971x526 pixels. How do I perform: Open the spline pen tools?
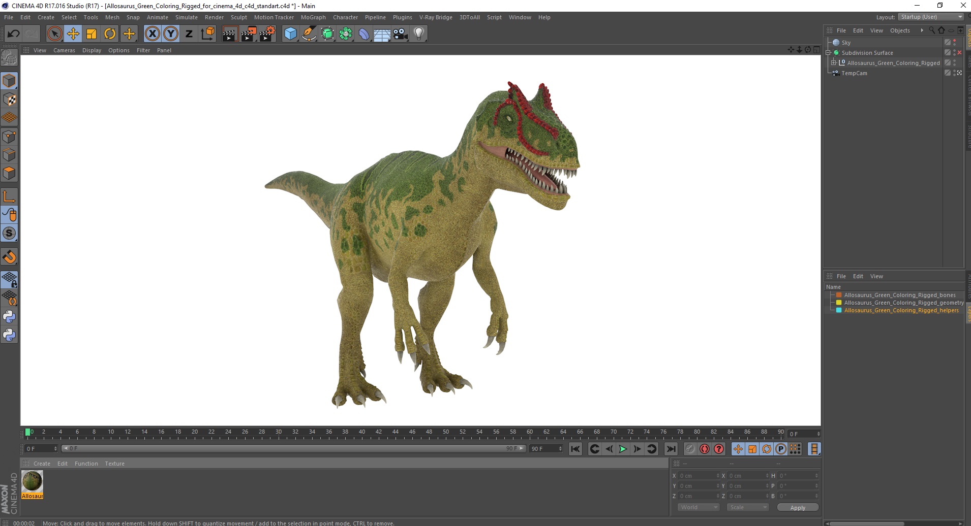pyautogui.click(x=309, y=34)
